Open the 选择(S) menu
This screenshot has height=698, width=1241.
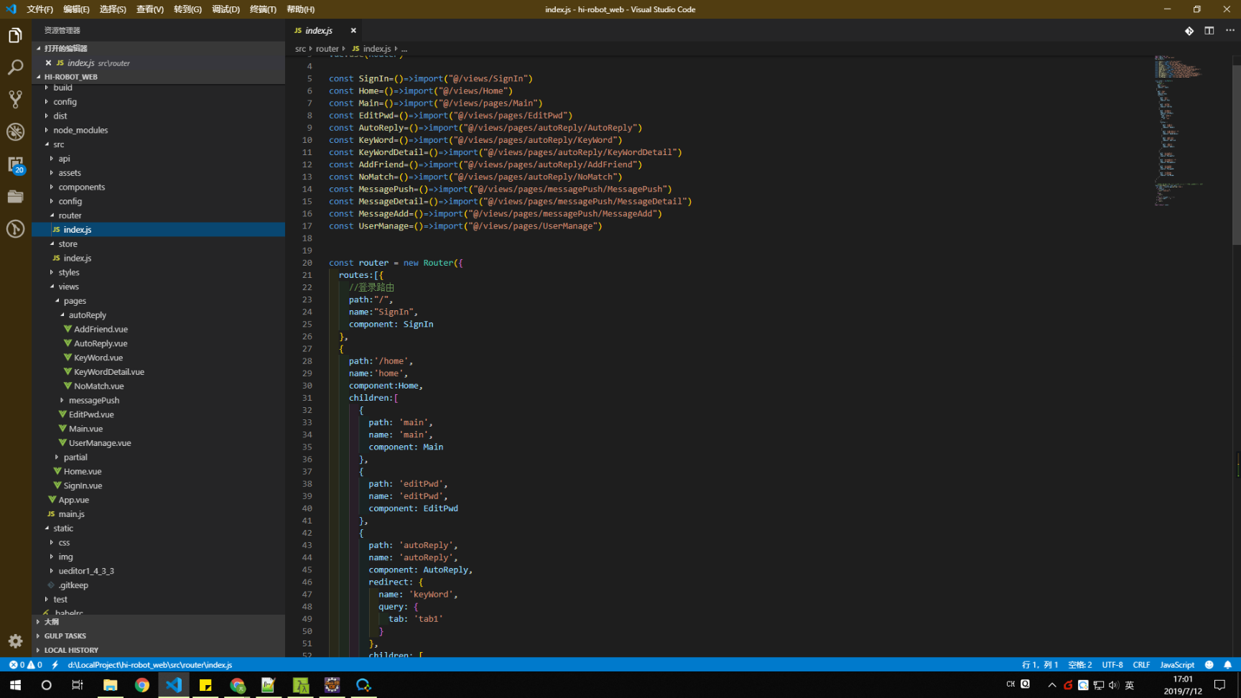(x=113, y=9)
